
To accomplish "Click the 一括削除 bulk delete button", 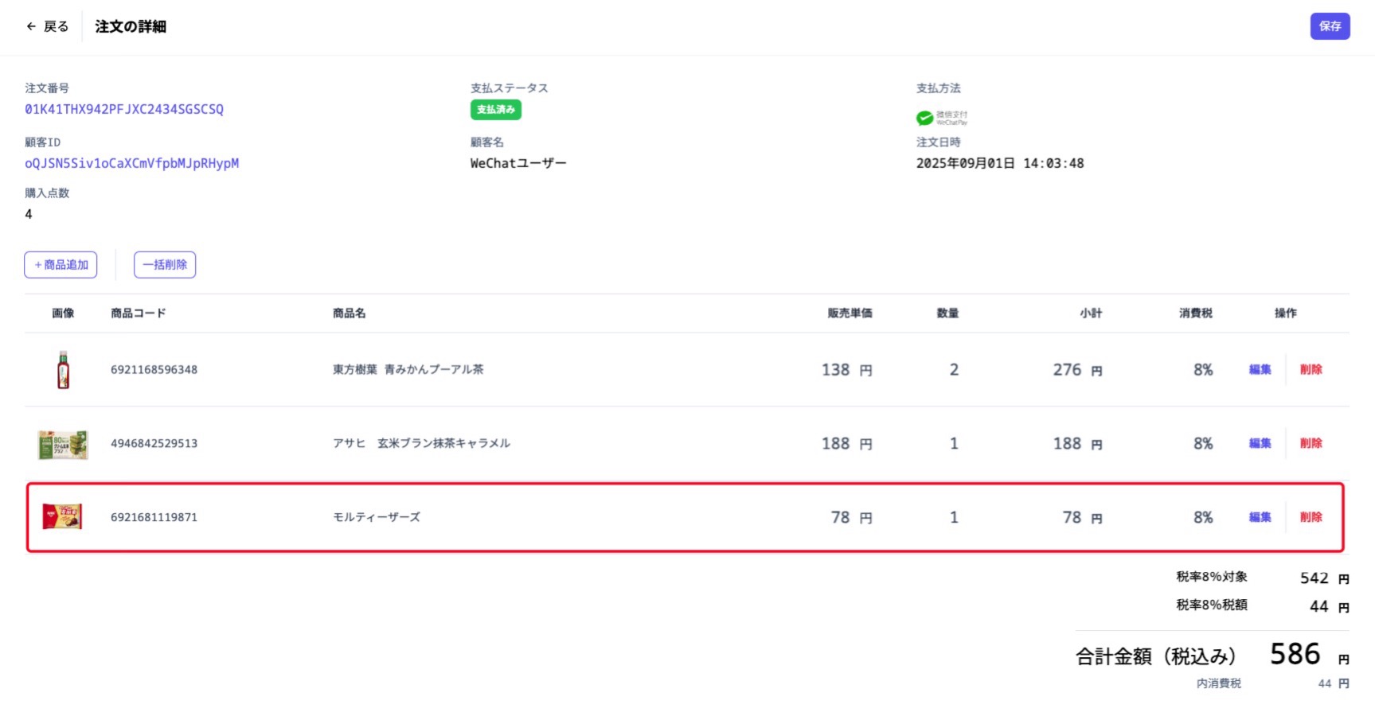I will [165, 264].
